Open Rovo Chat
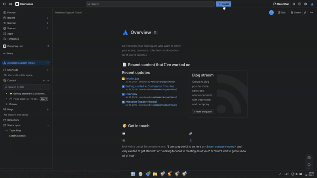The width and height of the screenshot is (317, 178). click(x=281, y=4)
